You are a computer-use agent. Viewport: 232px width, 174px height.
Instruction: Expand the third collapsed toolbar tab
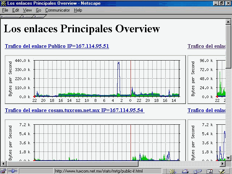pos(39,16)
